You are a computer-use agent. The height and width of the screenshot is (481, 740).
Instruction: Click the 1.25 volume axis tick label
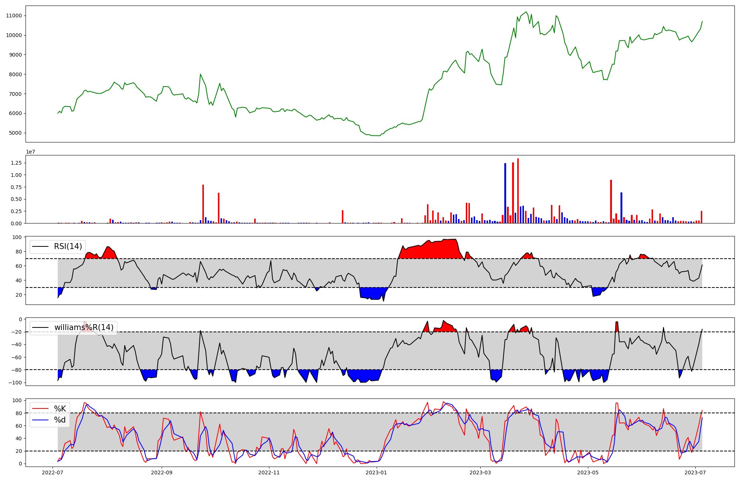(16, 163)
